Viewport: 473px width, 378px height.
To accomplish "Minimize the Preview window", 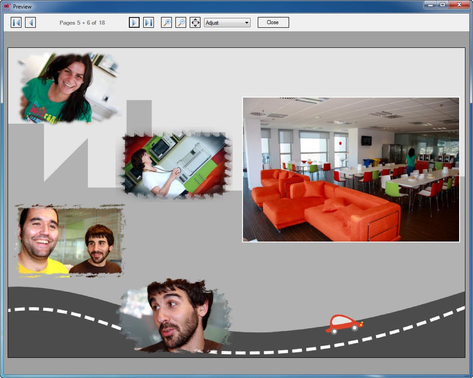I will 430,5.
